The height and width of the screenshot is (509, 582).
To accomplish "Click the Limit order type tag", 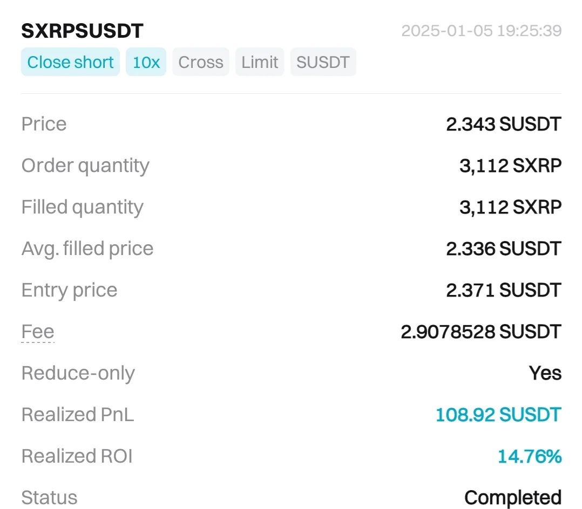I will click(x=260, y=62).
